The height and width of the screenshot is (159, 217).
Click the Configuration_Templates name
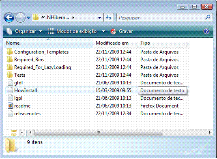point(41,52)
